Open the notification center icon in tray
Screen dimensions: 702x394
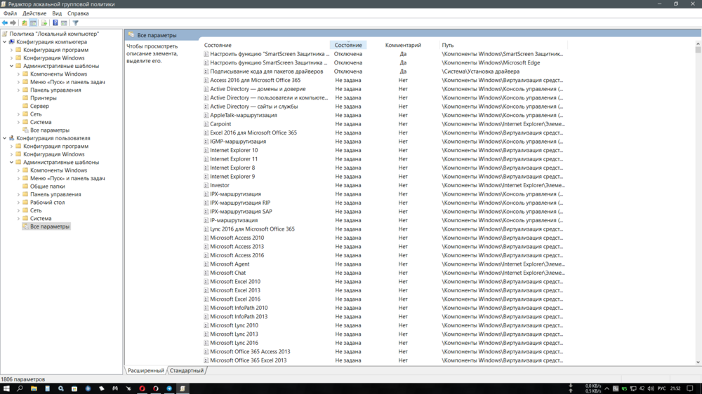[x=690, y=388]
